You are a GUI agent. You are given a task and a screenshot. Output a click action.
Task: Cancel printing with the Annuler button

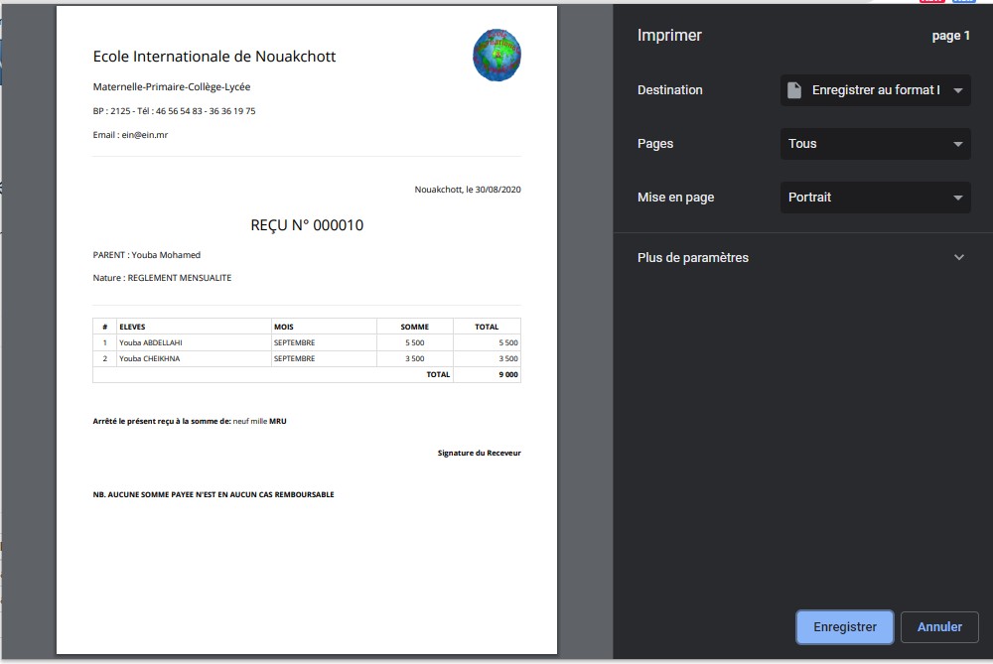click(x=939, y=626)
